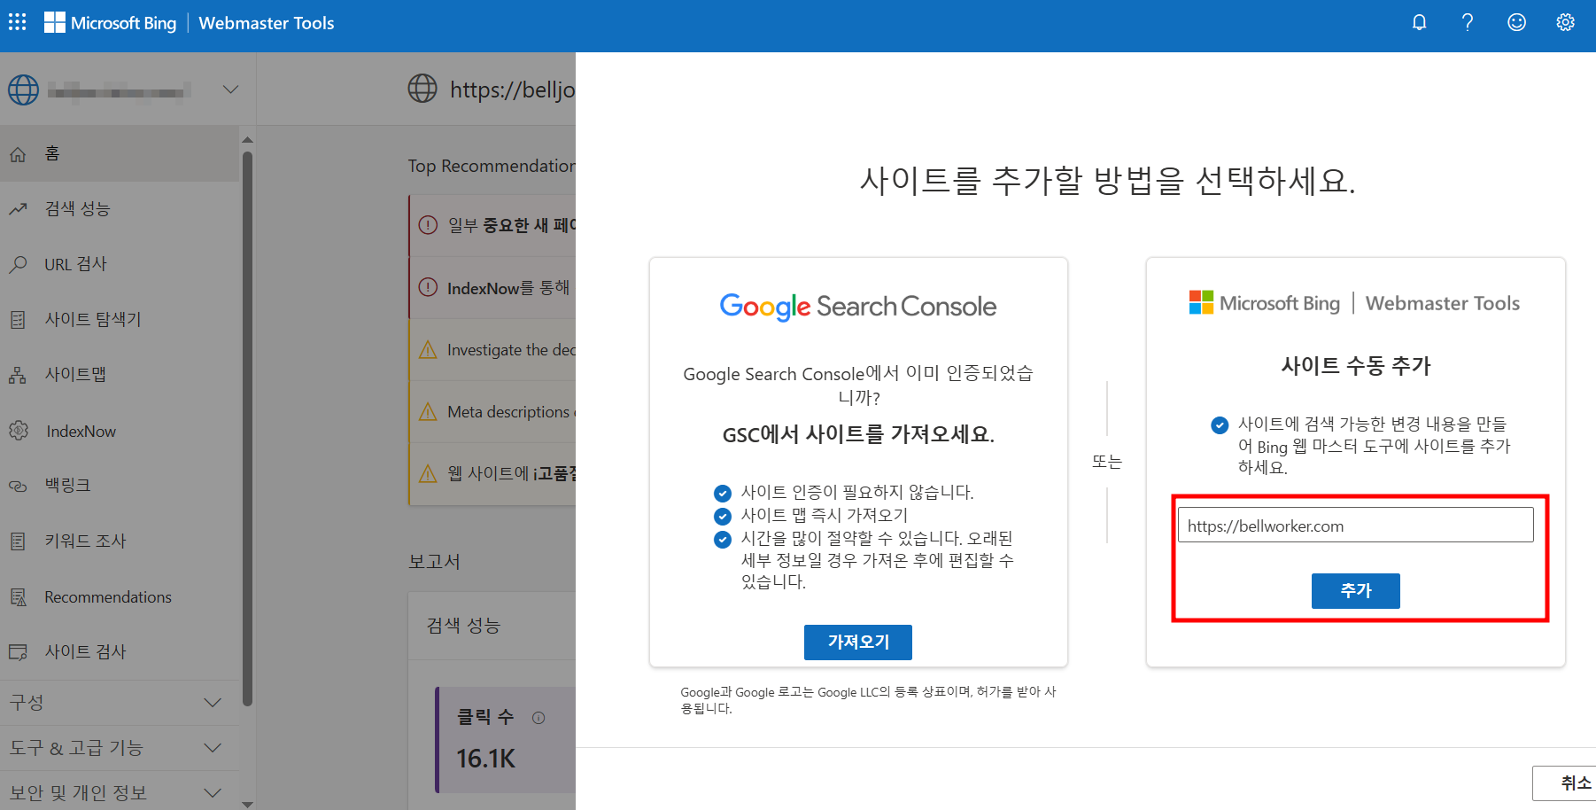The width and height of the screenshot is (1596, 810).
Task: Open notifications bell icon
Action: [x=1419, y=22]
